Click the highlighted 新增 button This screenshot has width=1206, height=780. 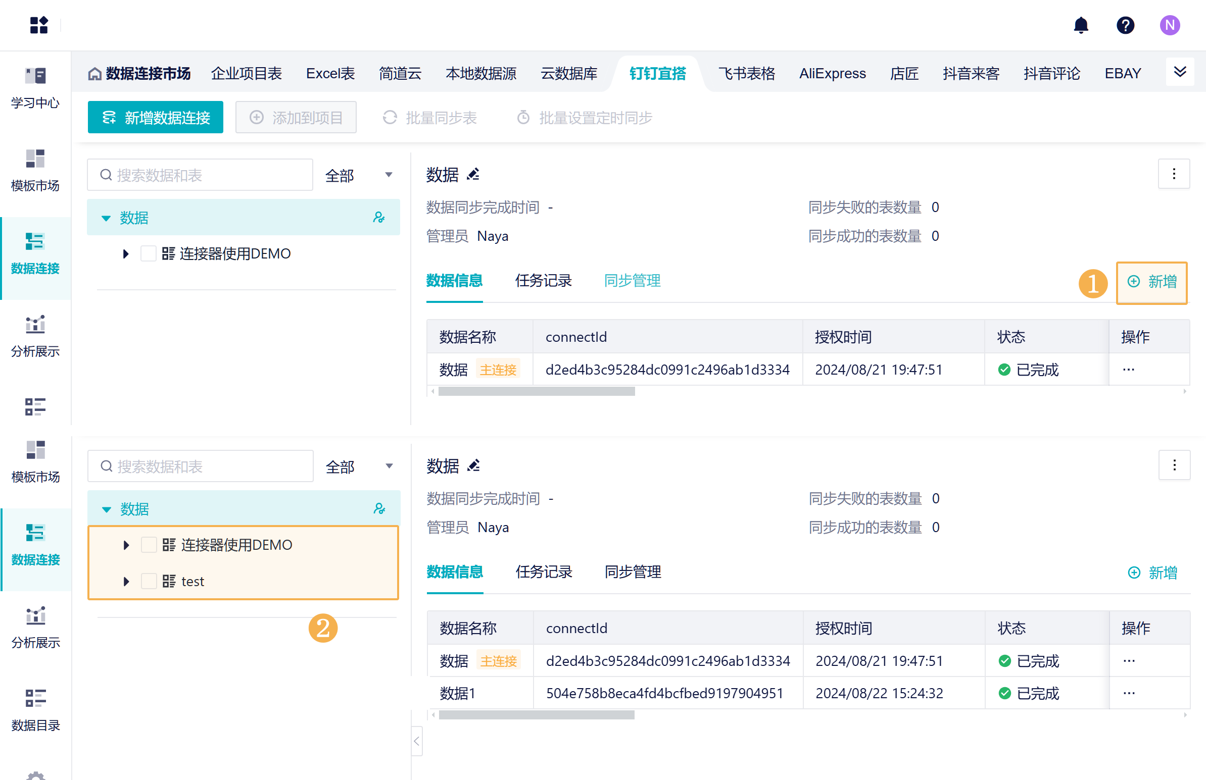(1152, 282)
